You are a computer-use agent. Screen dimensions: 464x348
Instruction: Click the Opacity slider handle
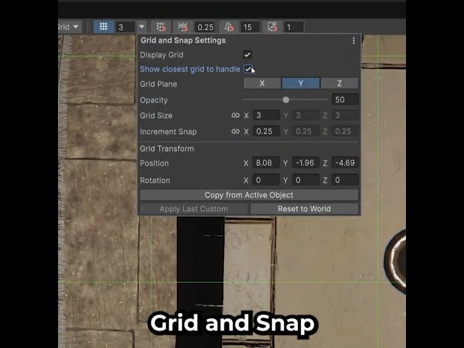[286, 100]
